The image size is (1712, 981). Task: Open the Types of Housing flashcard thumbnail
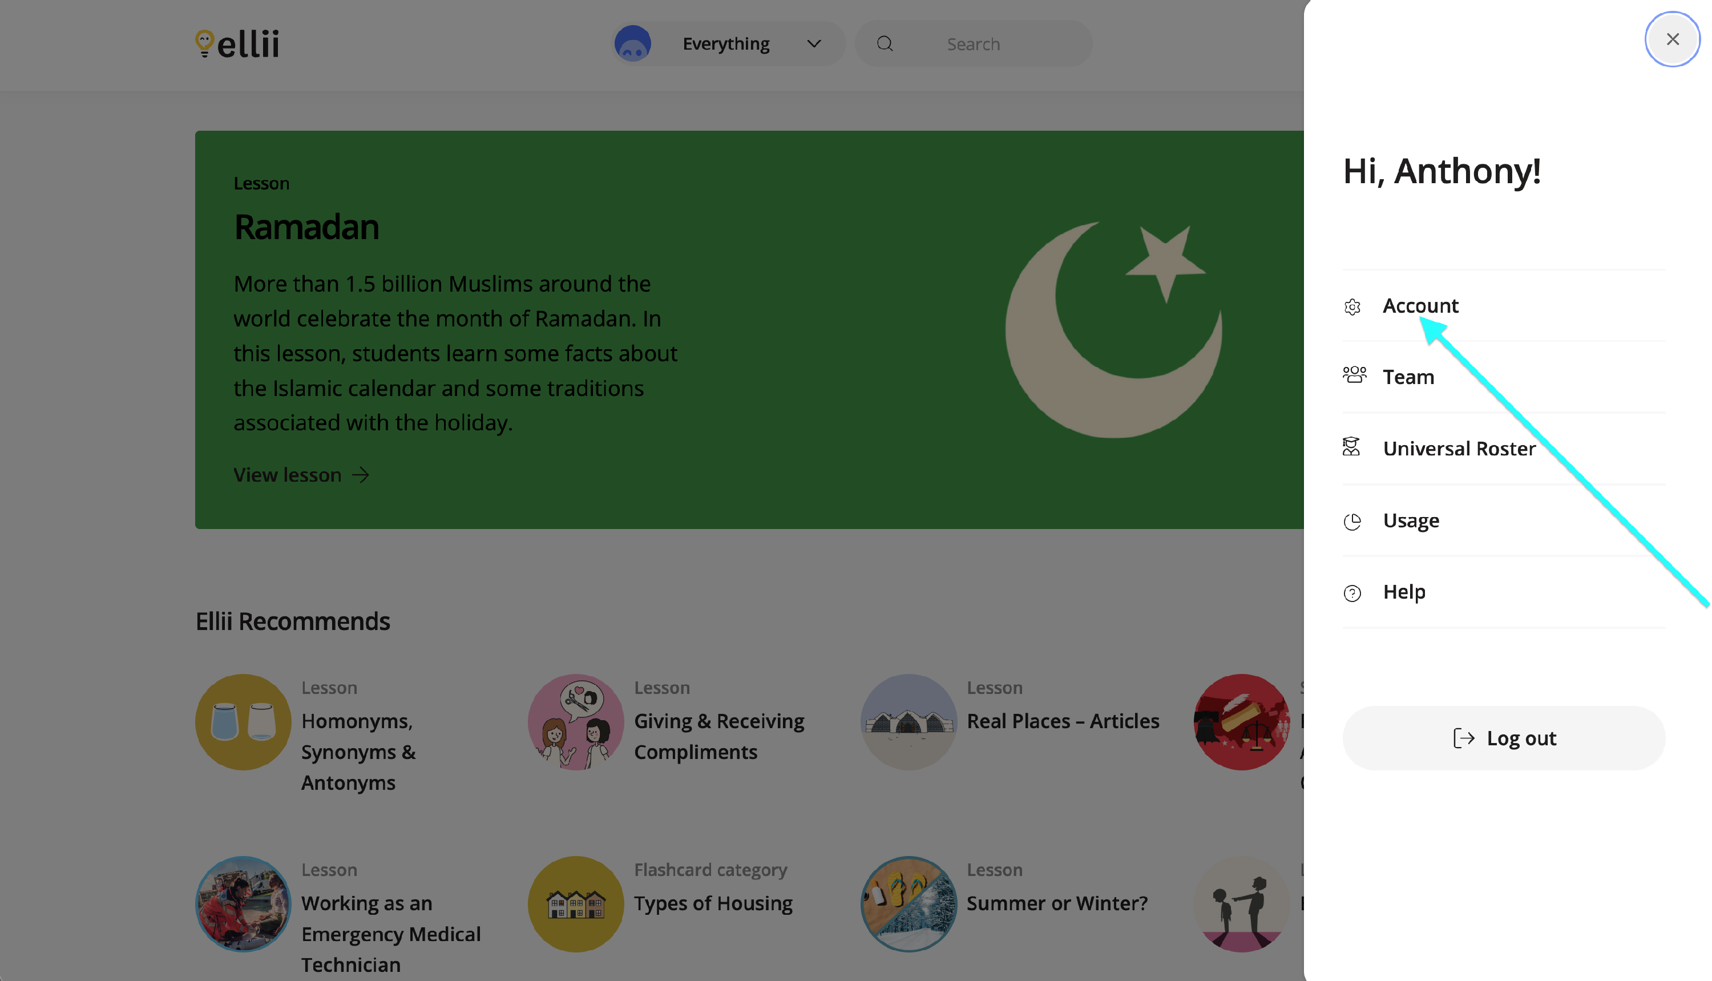coord(576,903)
